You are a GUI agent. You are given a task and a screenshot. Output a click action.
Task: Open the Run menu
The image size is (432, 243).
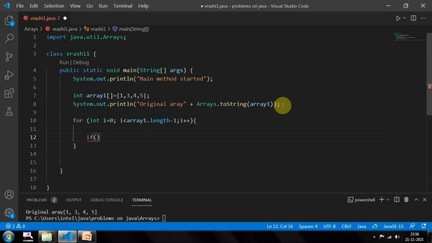click(x=103, y=6)
